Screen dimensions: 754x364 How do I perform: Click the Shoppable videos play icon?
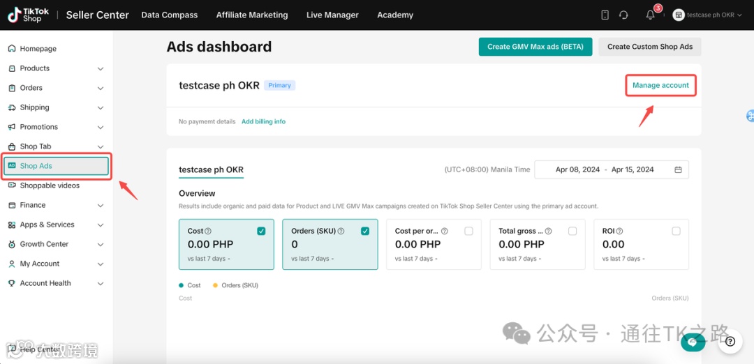click(x=12, y=185)
